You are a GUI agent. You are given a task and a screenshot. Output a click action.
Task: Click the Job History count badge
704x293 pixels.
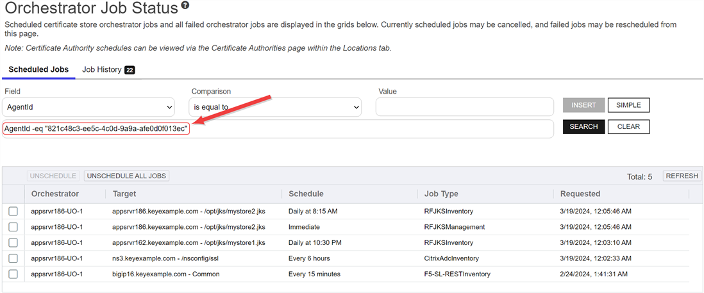click(x=129, y=70)
